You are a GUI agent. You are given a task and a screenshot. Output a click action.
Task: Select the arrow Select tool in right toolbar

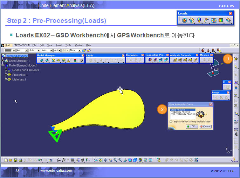(x=236, y=67)
